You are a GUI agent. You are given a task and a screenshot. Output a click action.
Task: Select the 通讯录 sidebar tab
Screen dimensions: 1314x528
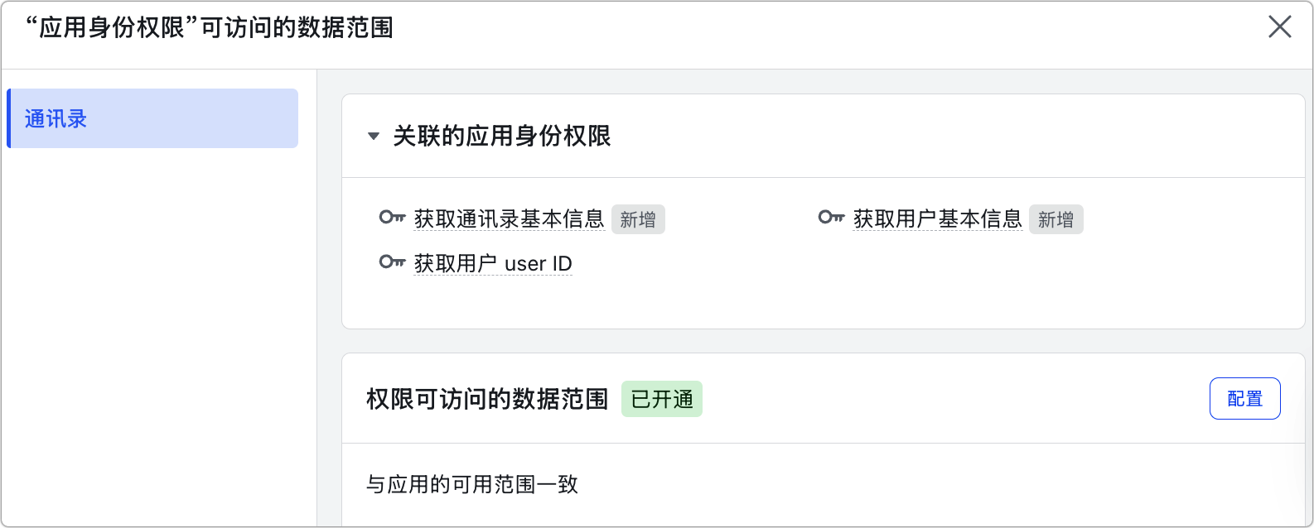(x=153, y=118)
